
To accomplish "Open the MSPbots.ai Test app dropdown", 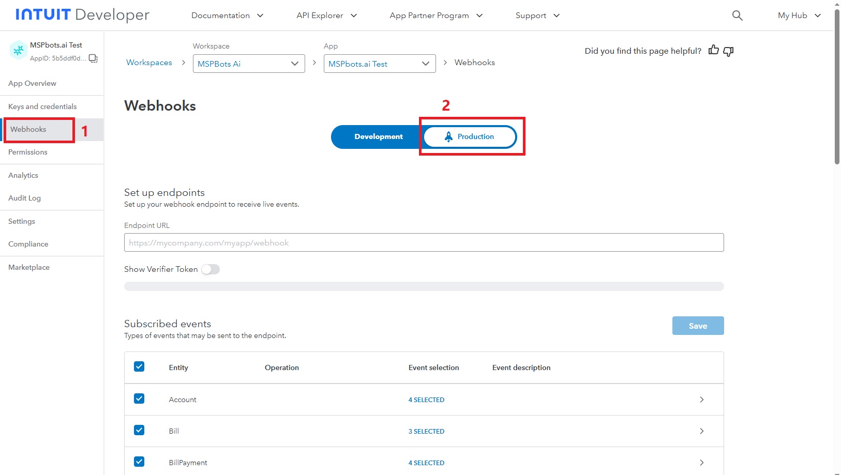I will 379,64.
